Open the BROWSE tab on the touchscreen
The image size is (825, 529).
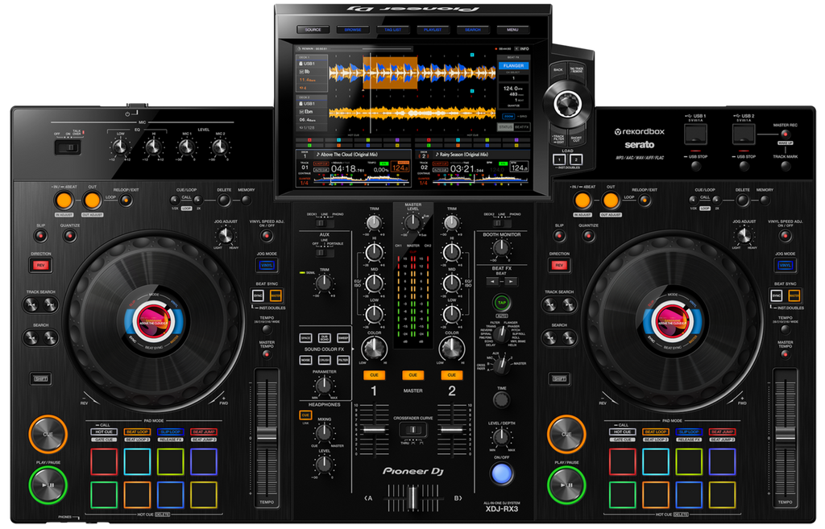353,30
